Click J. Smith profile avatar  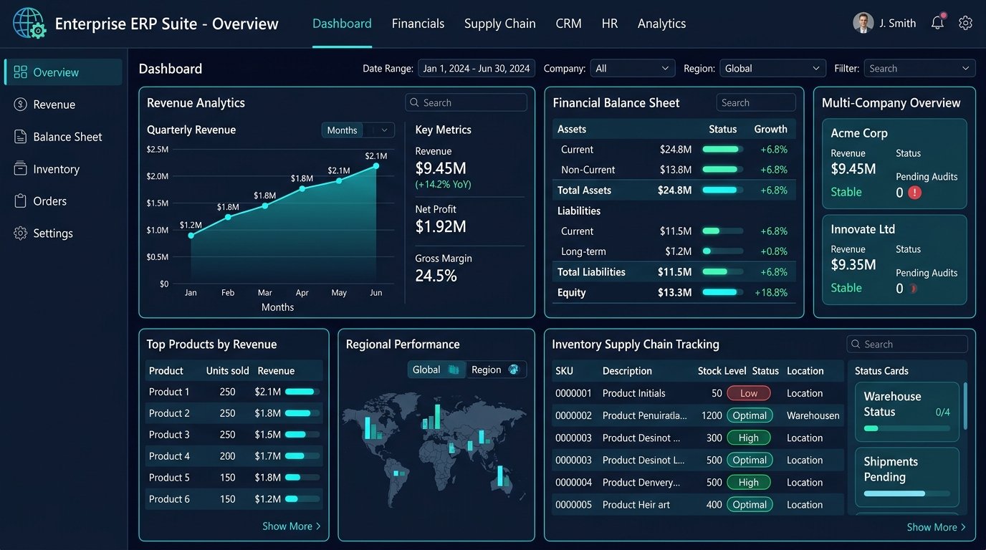pyautogui.click(x=863, y=23)
